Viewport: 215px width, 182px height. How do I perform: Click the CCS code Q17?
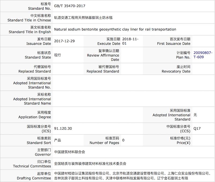pos(197,128)
